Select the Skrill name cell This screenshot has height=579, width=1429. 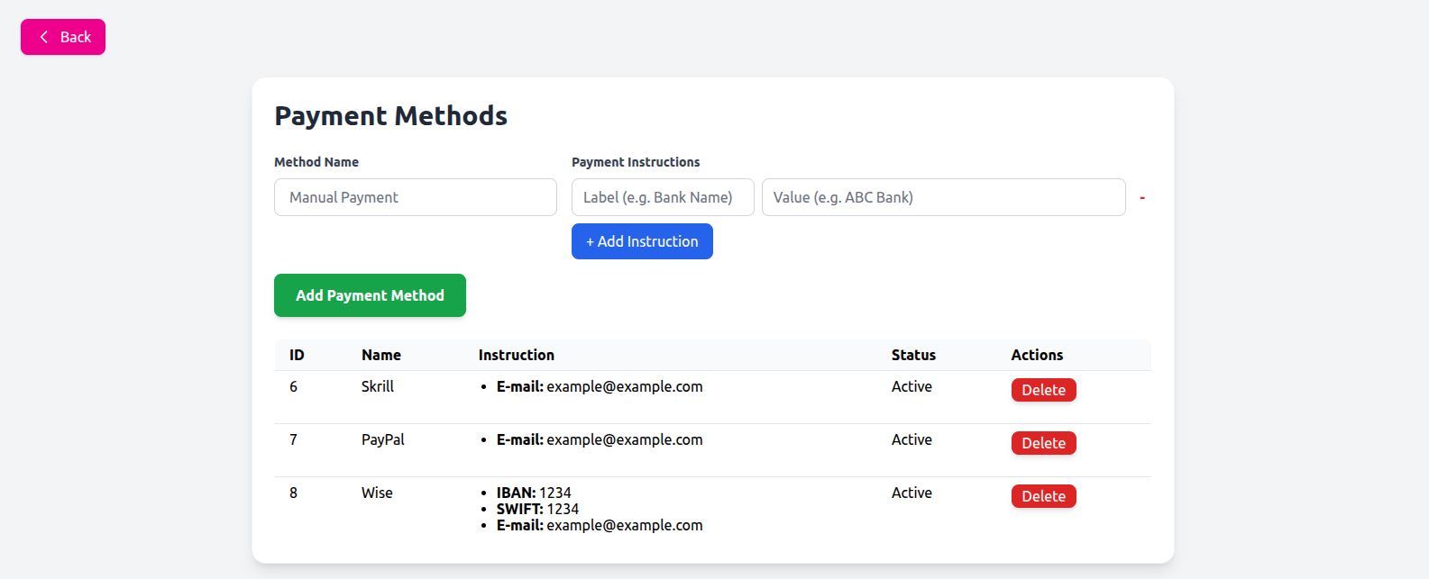pos(377,386)
